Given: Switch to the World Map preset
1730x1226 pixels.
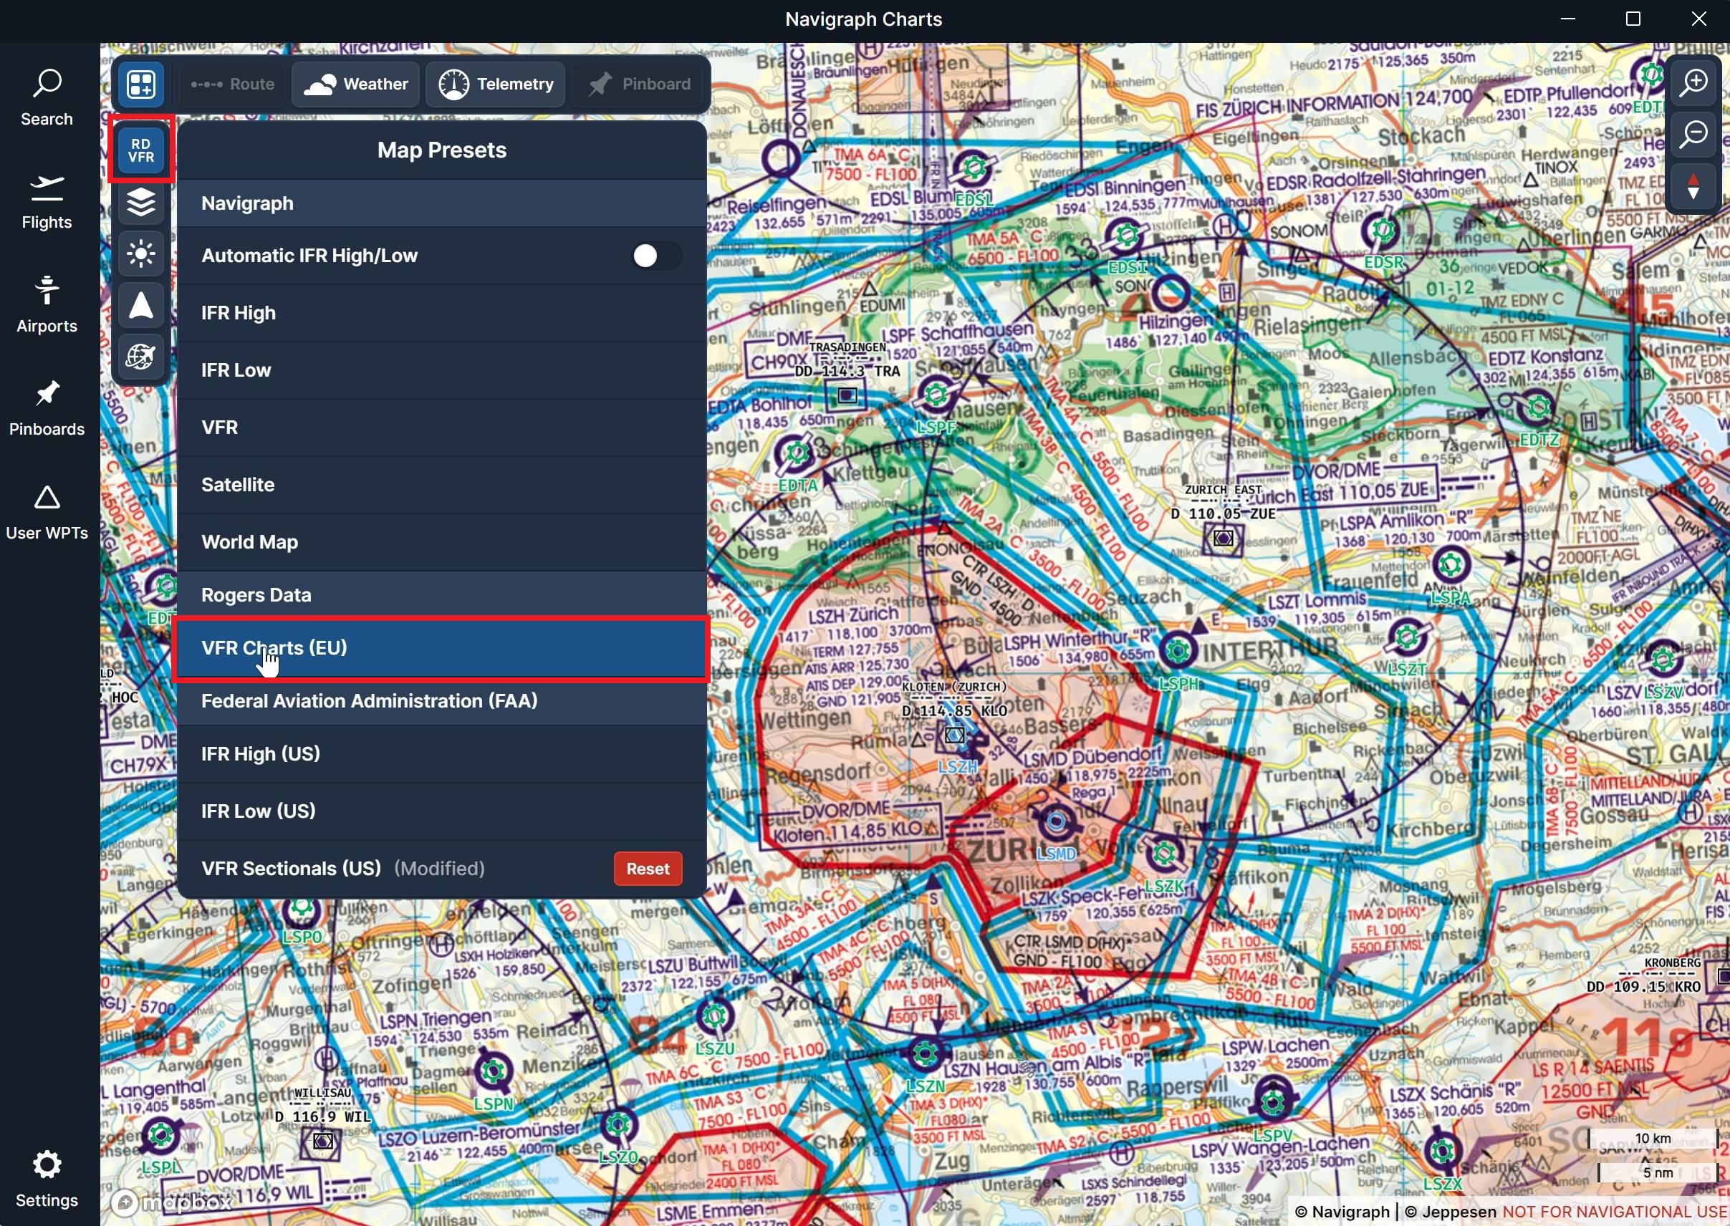Looking at the screenshot, I should point(442,541).
